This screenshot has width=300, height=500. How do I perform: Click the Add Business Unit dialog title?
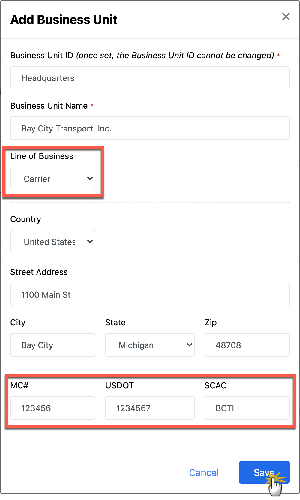(x=64, y=20)
